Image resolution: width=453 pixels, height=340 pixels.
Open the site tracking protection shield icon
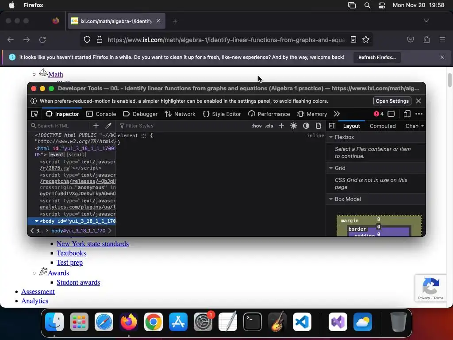[x=87, y=39]
